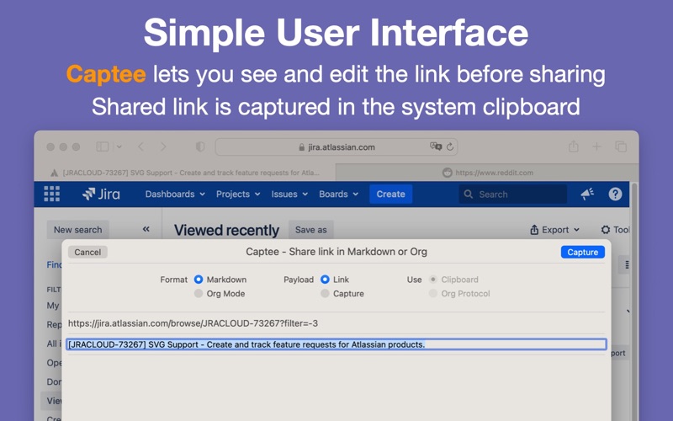
Task: Collapse the Jira sidebar with double chevron
Action: pos(146,229)
